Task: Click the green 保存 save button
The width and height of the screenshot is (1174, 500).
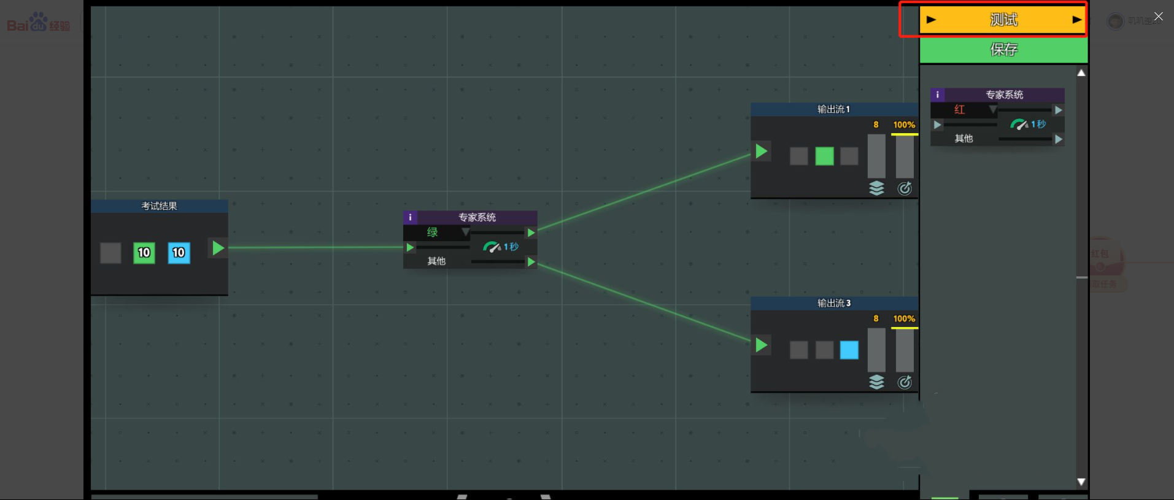Action: click(1003, 49)
